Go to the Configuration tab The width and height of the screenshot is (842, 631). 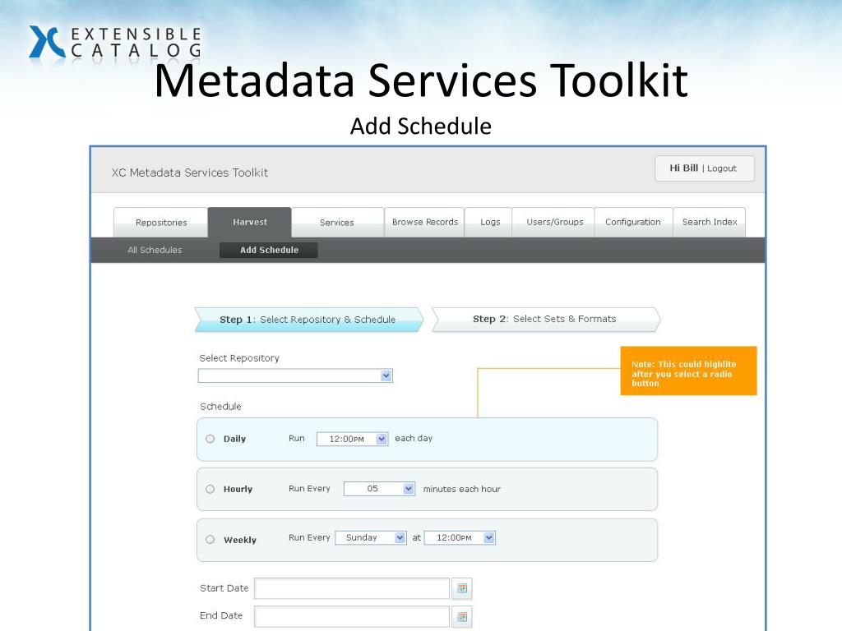pos(633,222)
